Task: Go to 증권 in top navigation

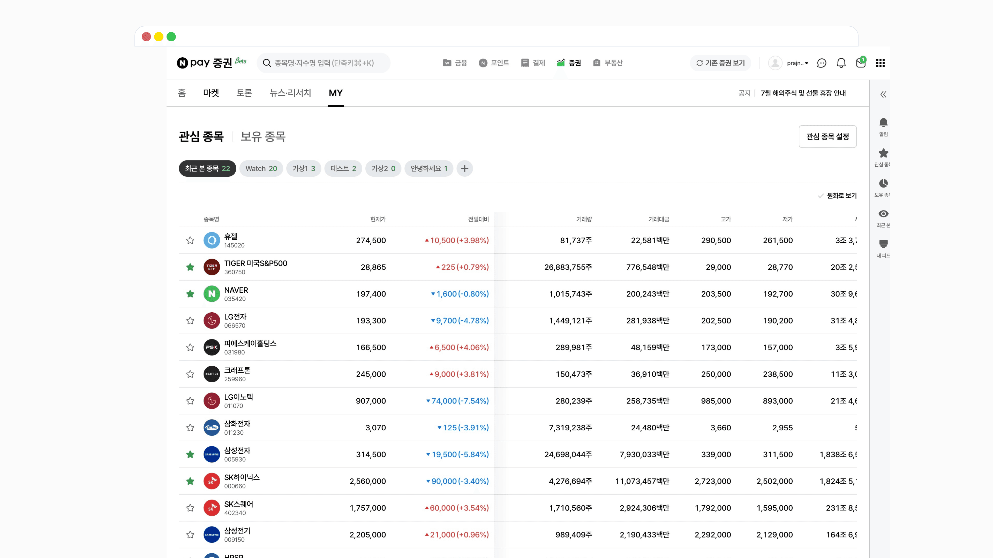Action: pos(569,63)
